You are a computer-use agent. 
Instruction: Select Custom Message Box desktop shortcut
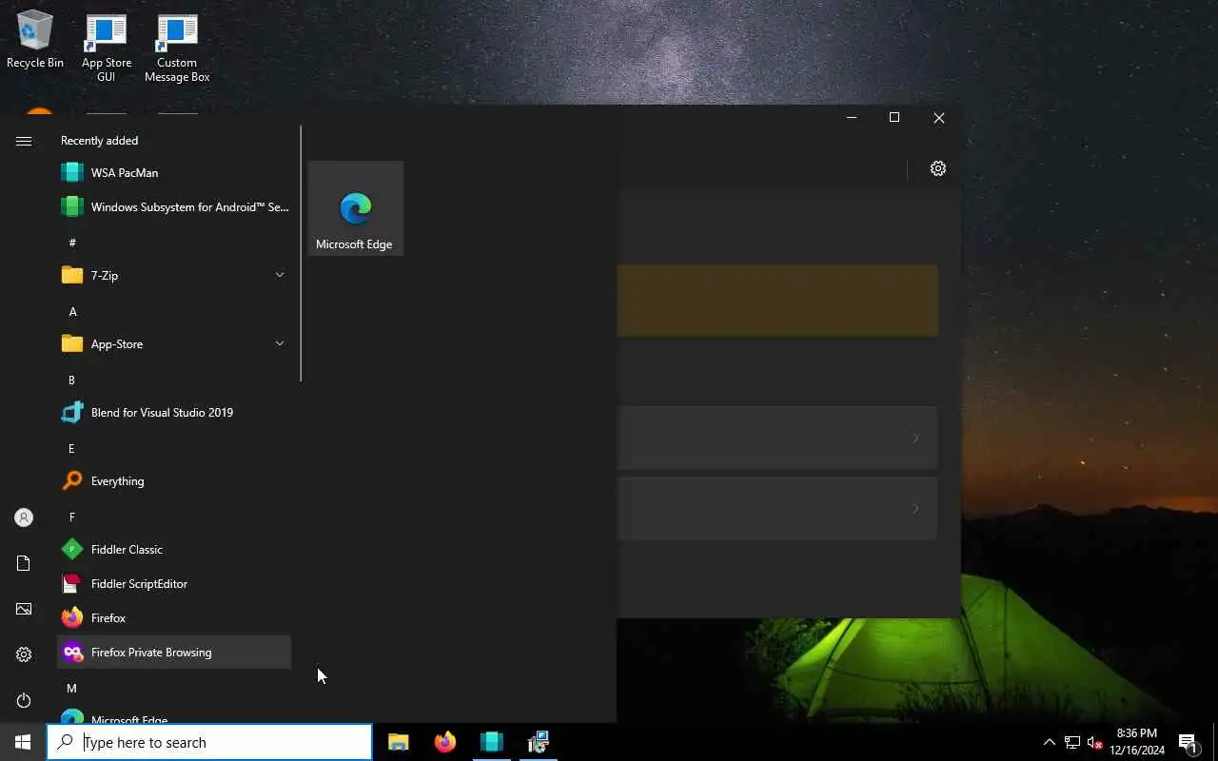click(177, 48)
